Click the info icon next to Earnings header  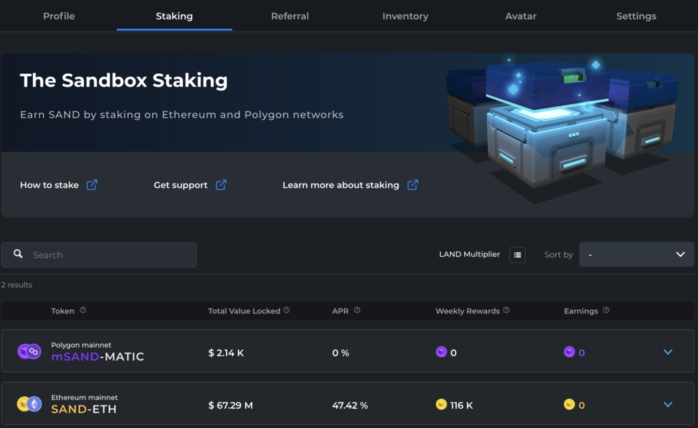606,311
